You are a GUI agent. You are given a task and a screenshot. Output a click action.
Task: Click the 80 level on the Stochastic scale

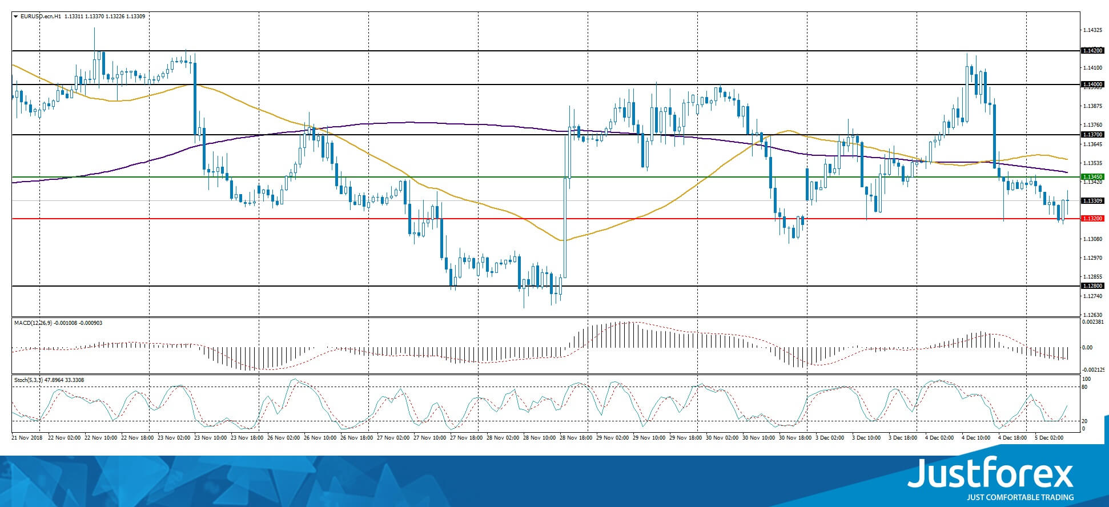tap(1085, 387)
